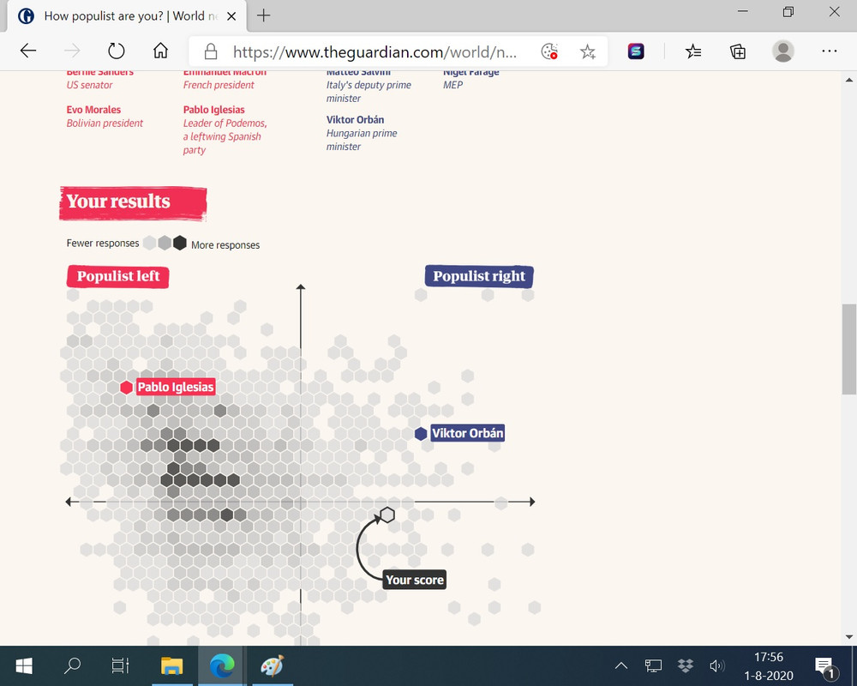Viewport: 857px width, 686px height.
Task: View site security lock info
Action: [211, 52]
